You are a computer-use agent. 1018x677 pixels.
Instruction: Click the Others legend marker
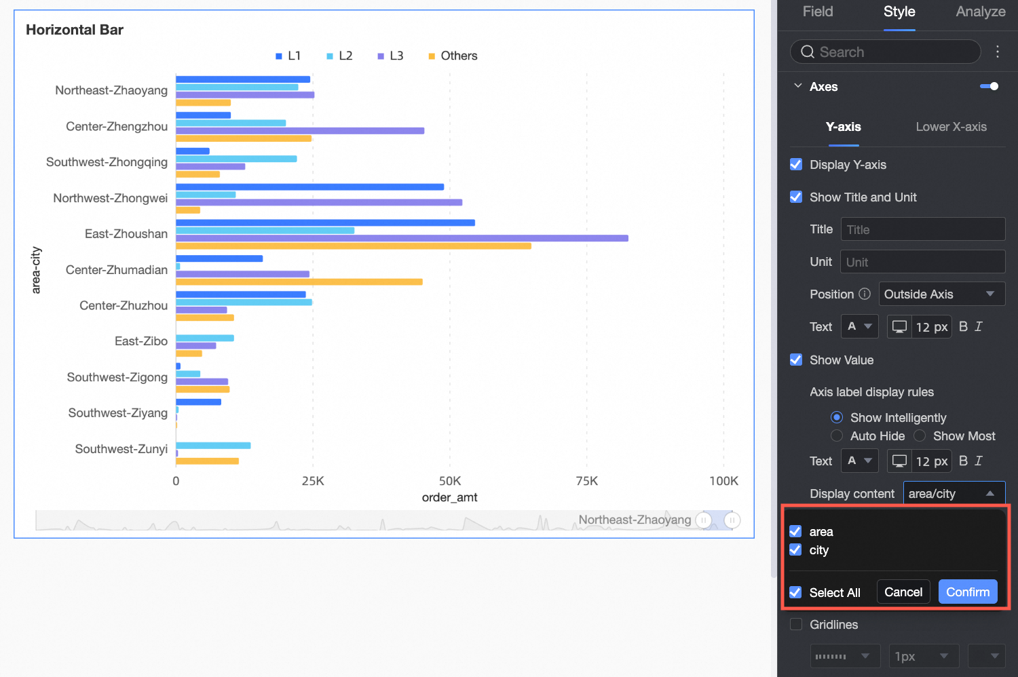coord(432,56)
